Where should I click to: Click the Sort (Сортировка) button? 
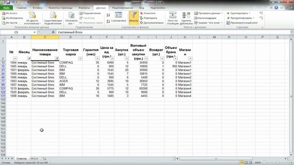point(119,17)
